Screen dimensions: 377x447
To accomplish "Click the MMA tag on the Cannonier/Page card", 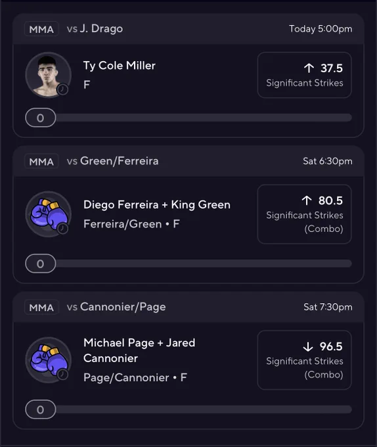I will pos(41,307).
